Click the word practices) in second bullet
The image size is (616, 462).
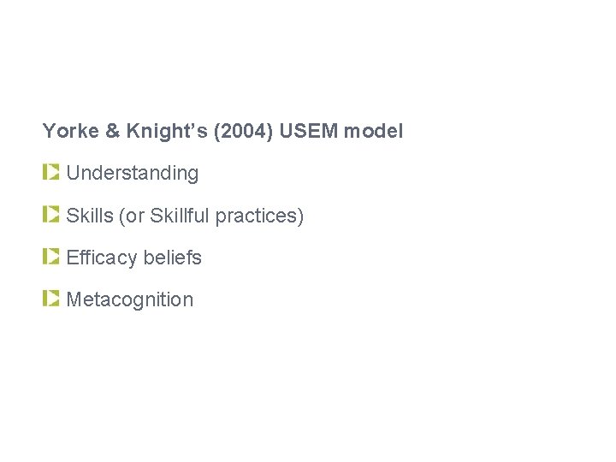[259, 216]
